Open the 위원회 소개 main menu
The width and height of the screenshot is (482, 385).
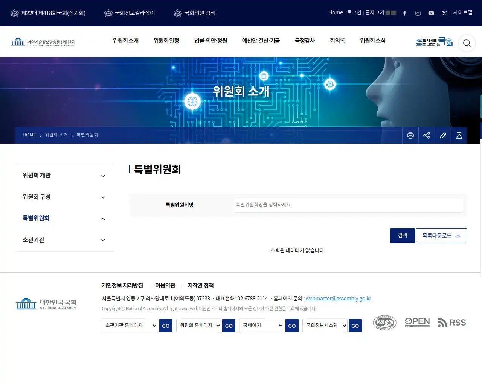[126, 41]
